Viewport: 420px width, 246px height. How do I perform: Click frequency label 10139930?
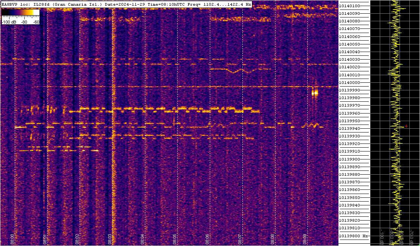(x=349, y=136)
